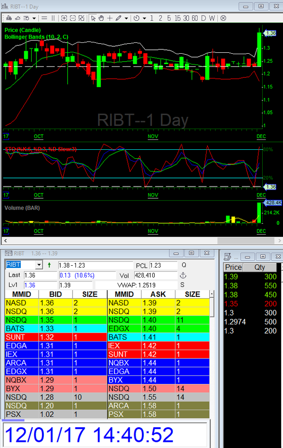Click the vertical line tool
Screen dimensions: 283x448
[x=53, y=18]
